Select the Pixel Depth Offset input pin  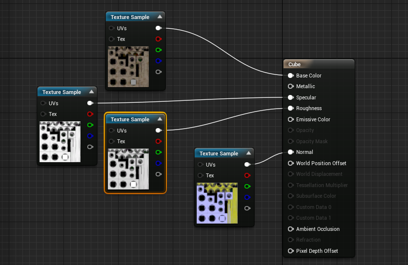(290, 251)
